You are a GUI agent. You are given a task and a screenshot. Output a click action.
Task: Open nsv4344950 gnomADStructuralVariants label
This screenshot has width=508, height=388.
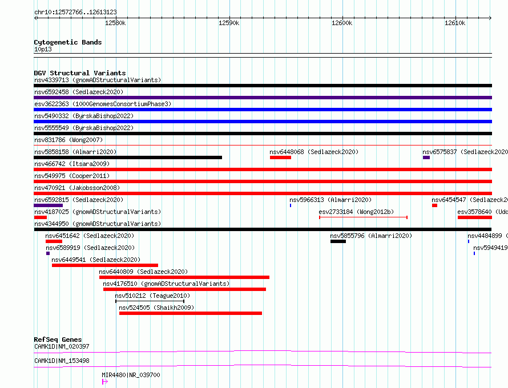pyautogui.click(x=98, y=224)
